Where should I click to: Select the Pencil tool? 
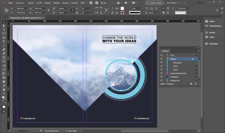click(x=4, y=53)
